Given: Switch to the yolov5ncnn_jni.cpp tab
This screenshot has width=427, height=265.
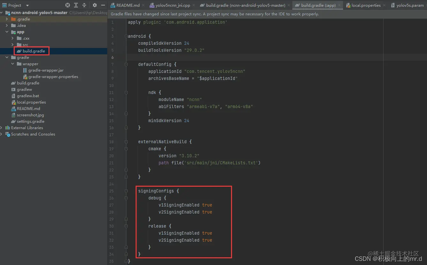Looking at the screenshot, I should pos(173,5).
